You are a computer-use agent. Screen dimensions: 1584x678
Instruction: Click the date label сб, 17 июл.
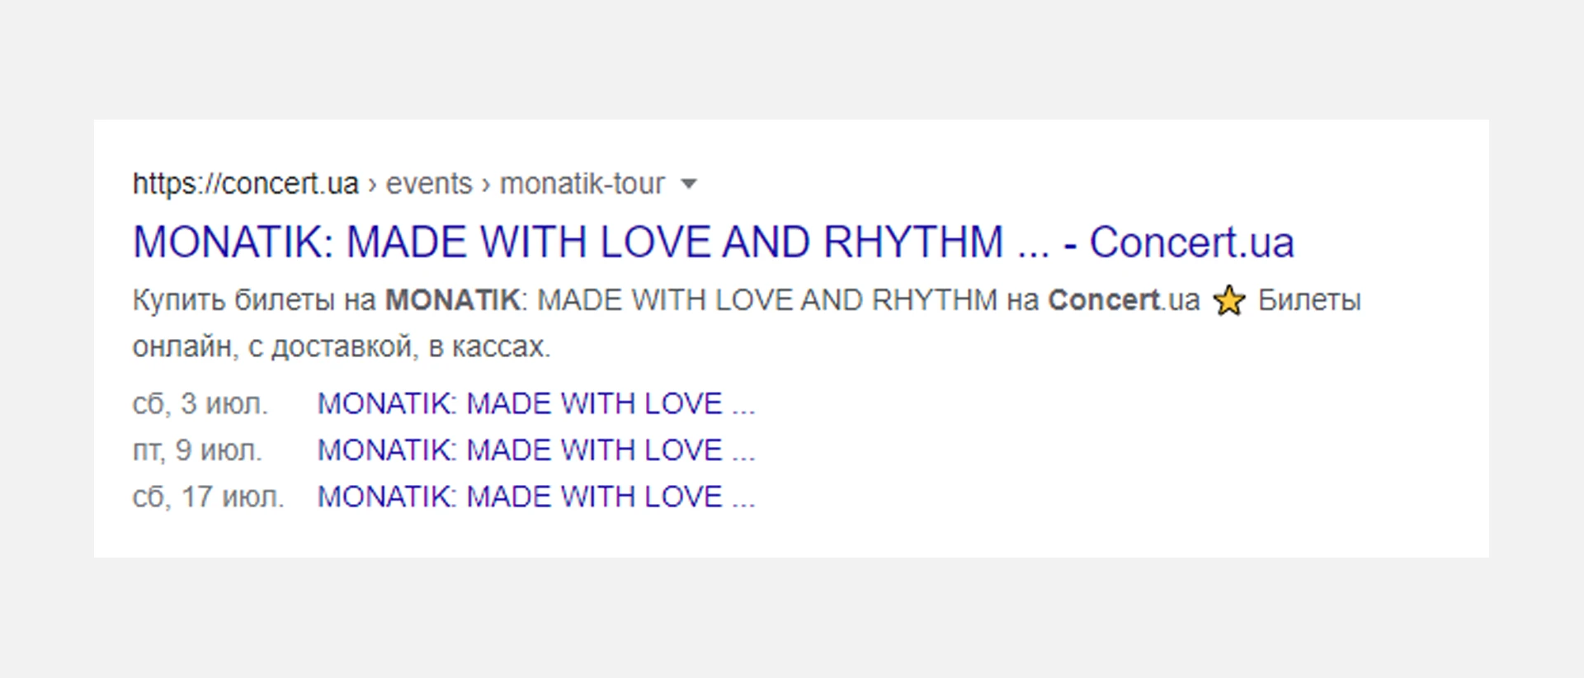pos(208,497)
